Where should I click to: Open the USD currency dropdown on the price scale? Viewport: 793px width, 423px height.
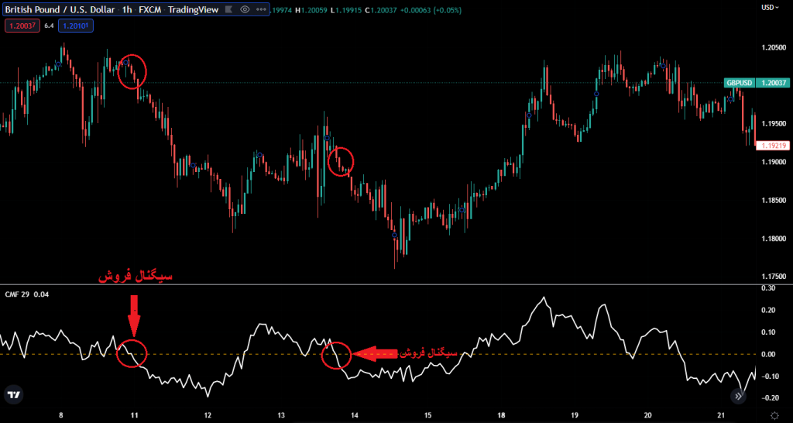[771, 7]
